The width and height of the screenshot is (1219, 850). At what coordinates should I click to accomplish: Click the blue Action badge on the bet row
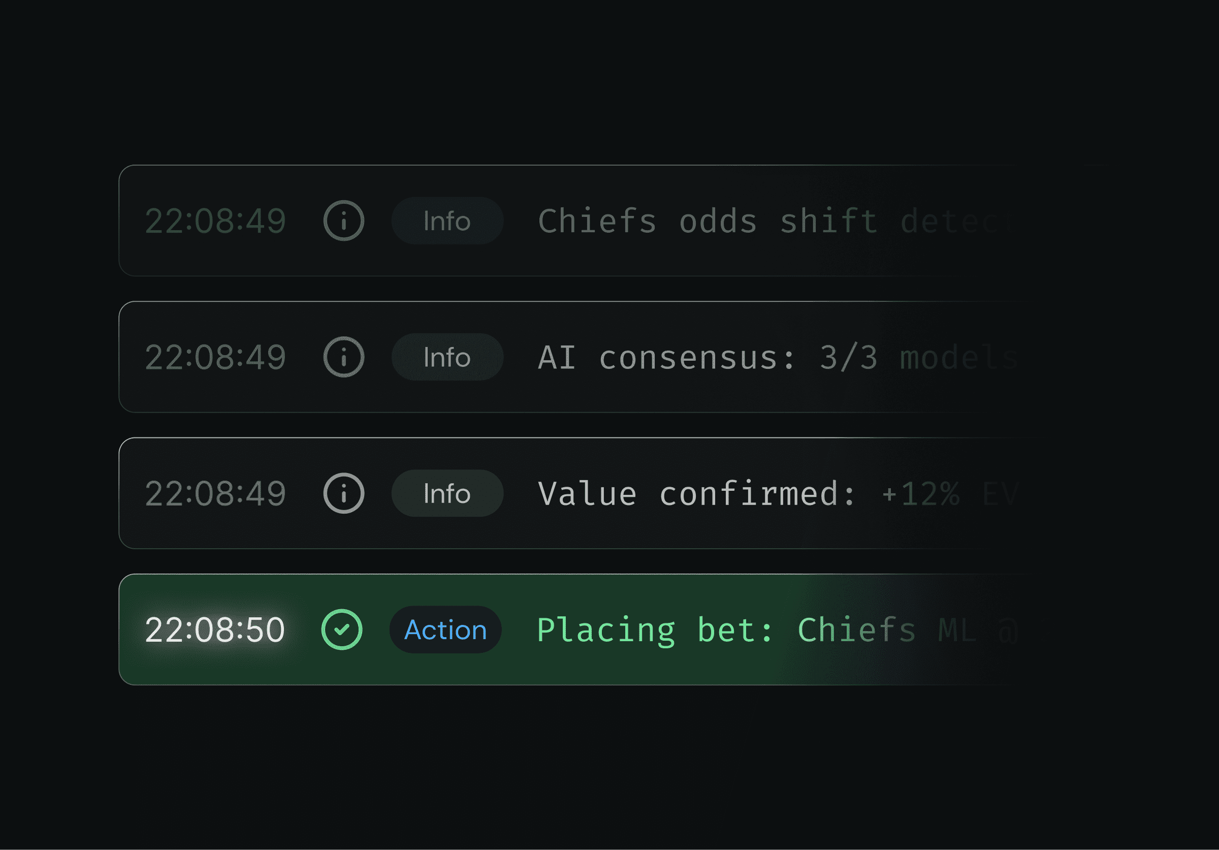tap(445, 629)
